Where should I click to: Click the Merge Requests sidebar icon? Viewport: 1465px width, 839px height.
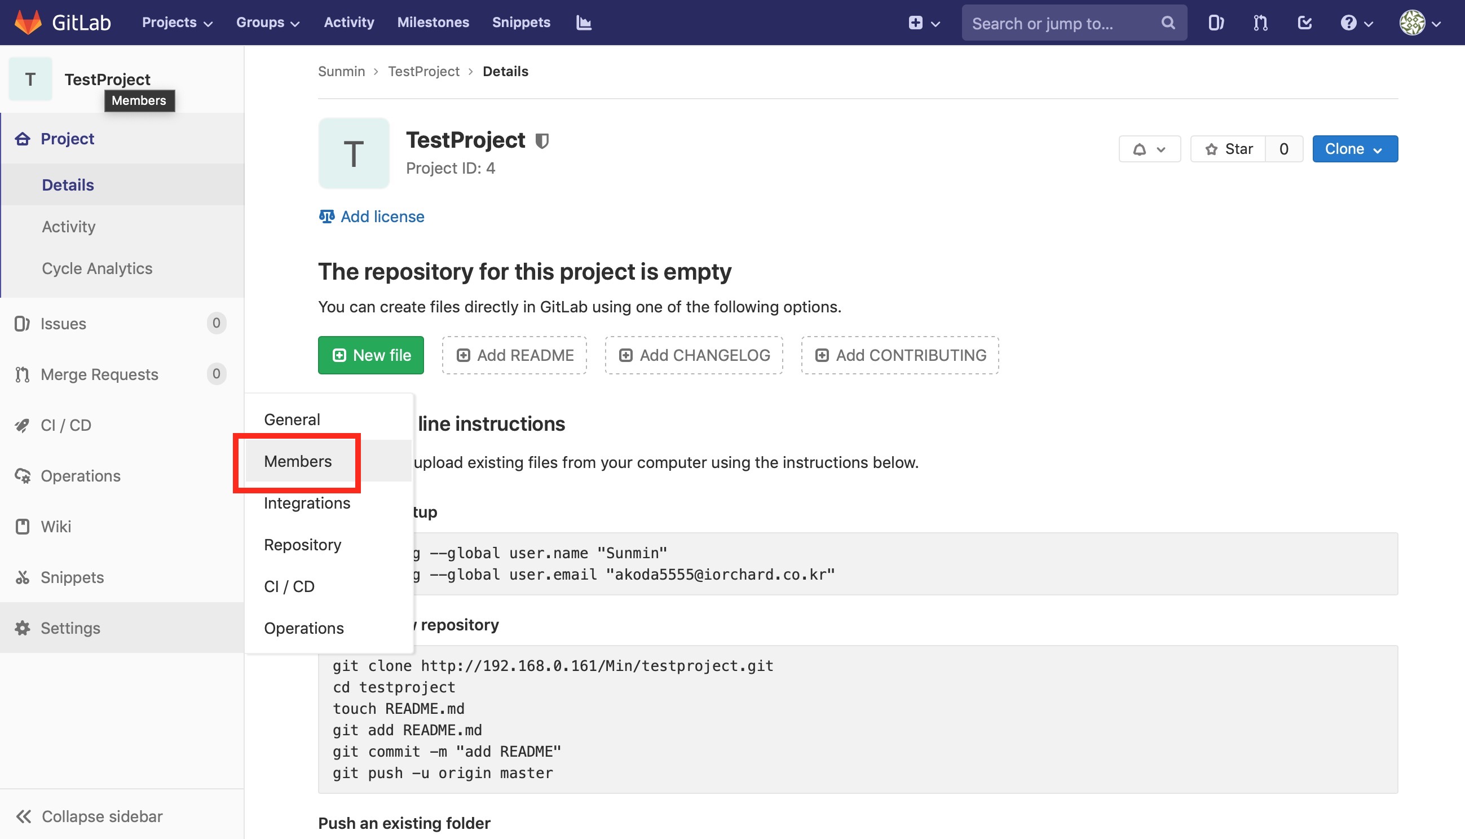pyautogui.click(x=22, y=374)
